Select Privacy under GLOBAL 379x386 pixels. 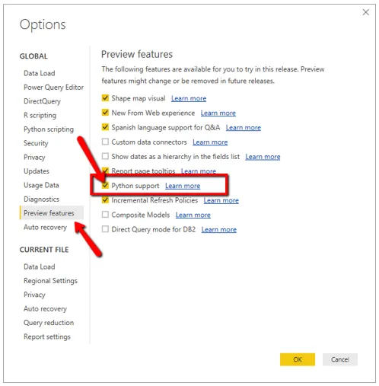34,157
